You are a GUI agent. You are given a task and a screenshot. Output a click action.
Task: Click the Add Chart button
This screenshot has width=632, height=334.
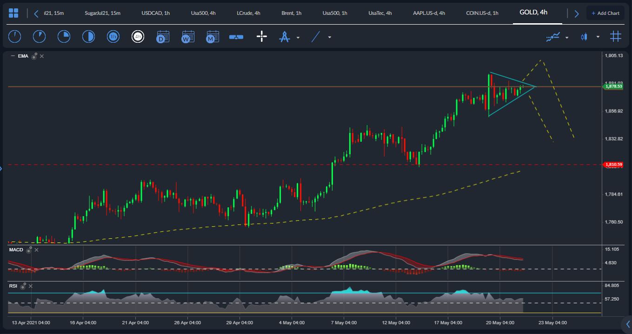tap(605, 13)
